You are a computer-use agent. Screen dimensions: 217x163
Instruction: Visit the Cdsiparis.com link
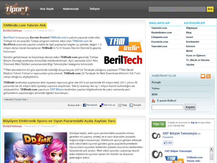click(x=159, y=37)
